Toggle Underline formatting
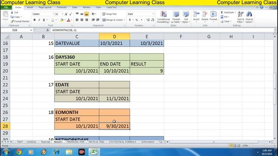The width and height of the screenshot is (278, 156). 44,20
